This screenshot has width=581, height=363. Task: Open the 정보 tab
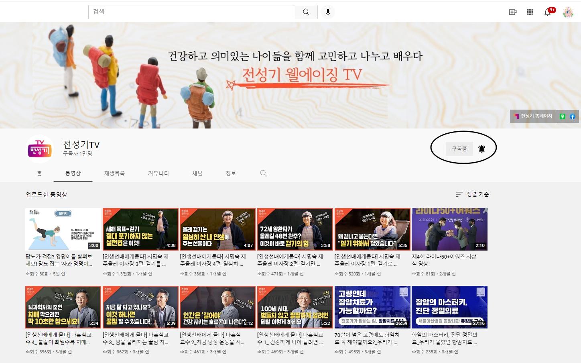pos(231,173)
